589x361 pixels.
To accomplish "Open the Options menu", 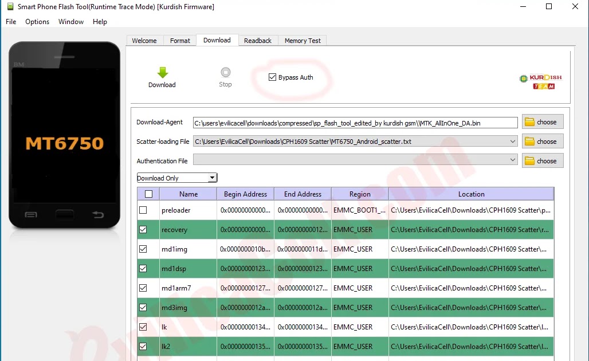I will click(x=37, y=22).
